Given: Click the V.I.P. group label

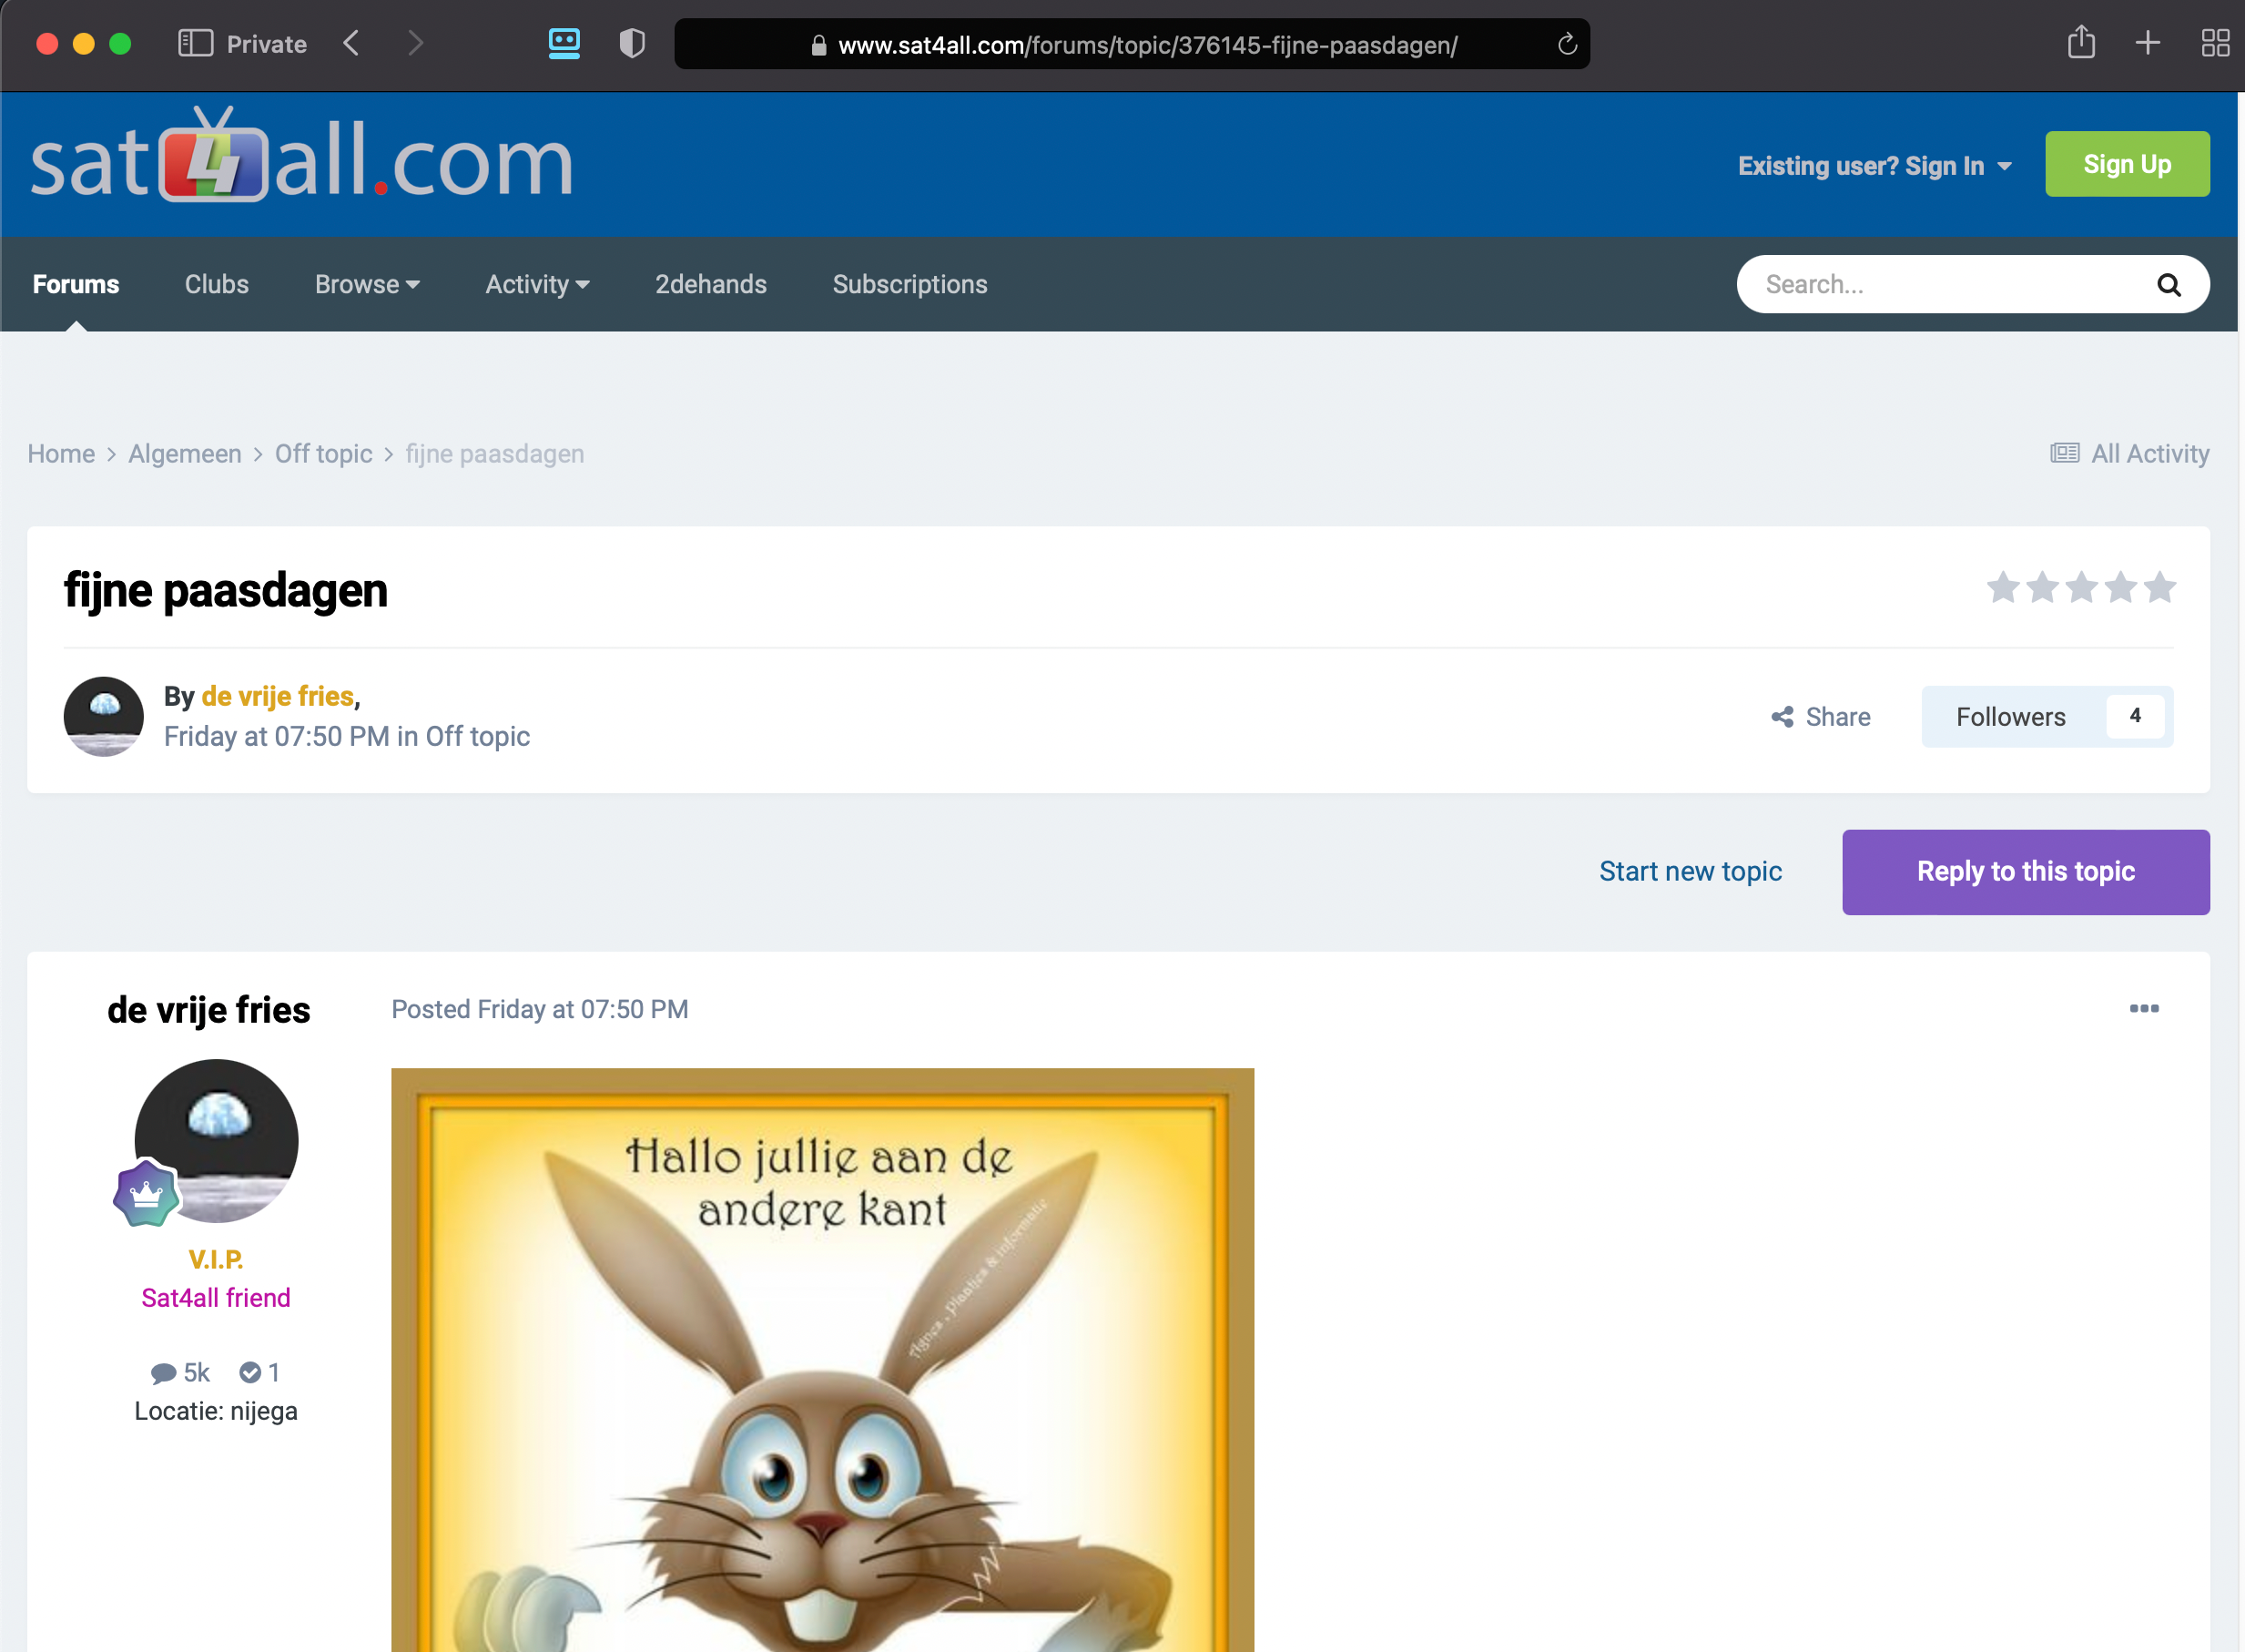Looking at the screenshot, I should coord(216,1259).
